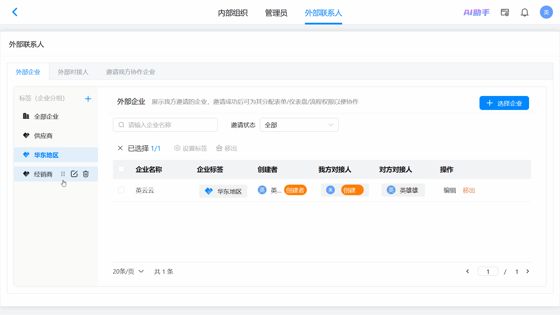Viewport: 560px width, 315px height.
Task: Click the 创建者 badge in 英云云 row
Action: [295, 190]
